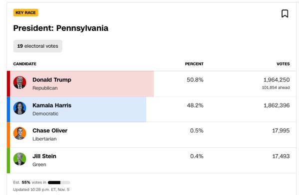Click the CANDIDATE column header
The image size is (299, 195).
25,64
